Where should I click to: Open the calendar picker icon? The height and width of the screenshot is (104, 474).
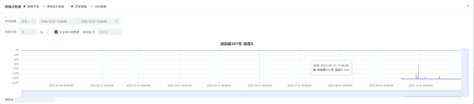point(117,22)
